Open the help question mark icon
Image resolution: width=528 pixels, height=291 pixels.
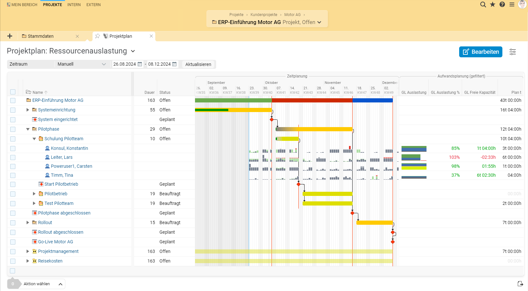point(502,4)
